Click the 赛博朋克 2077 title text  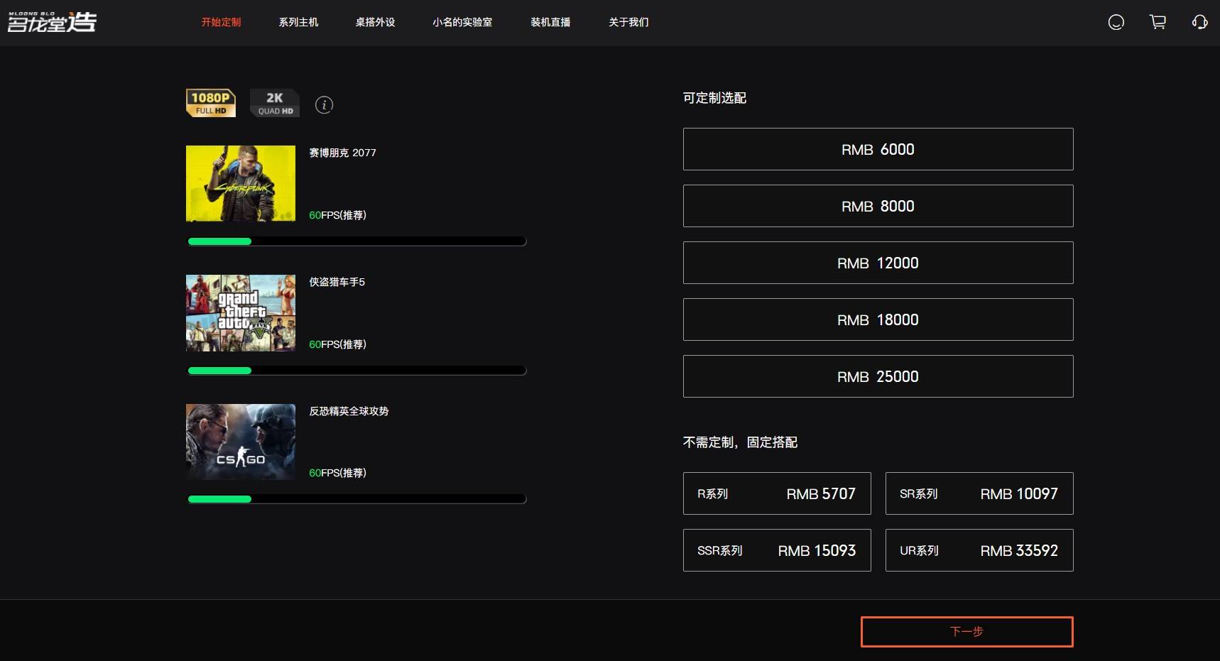(342, 153)
